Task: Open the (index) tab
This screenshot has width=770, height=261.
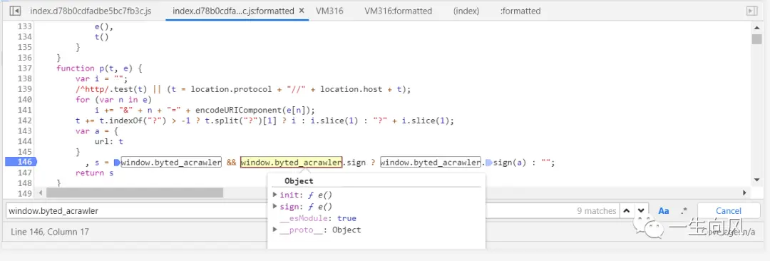Action: click(466, 10)
